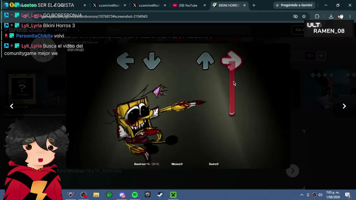356x200 pixels.
Task: Switch to the BIKINI HORROR browser tab
Action: pos(229,5)
